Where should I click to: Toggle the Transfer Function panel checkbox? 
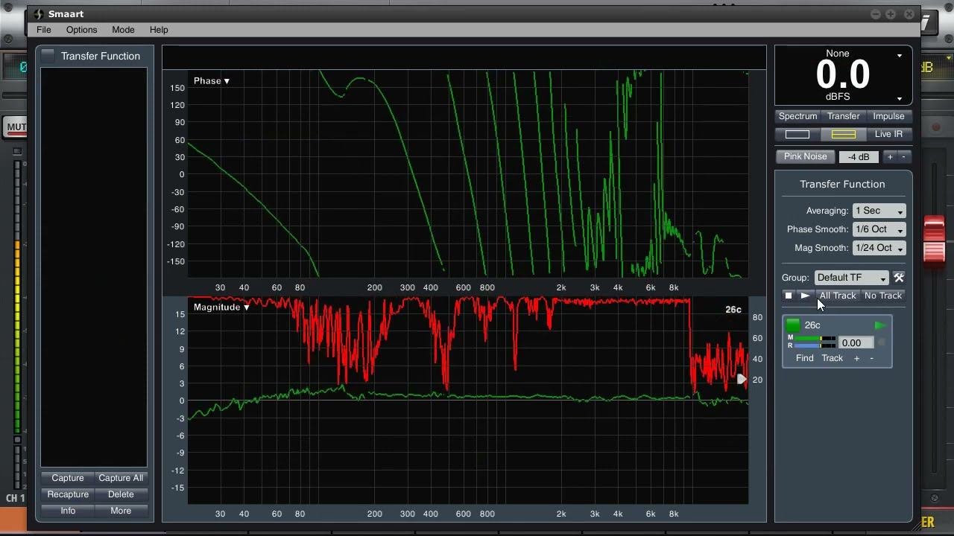[x=48, y=56]
